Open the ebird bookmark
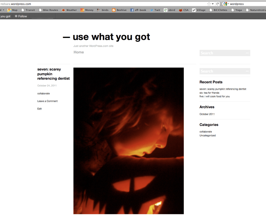The height and width of the screenshot is (218, 266). (x=169, y=10)
